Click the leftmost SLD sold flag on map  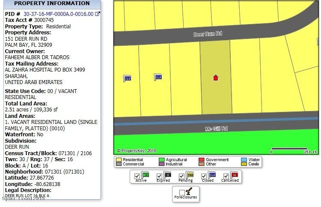click(x=127, y=78)
